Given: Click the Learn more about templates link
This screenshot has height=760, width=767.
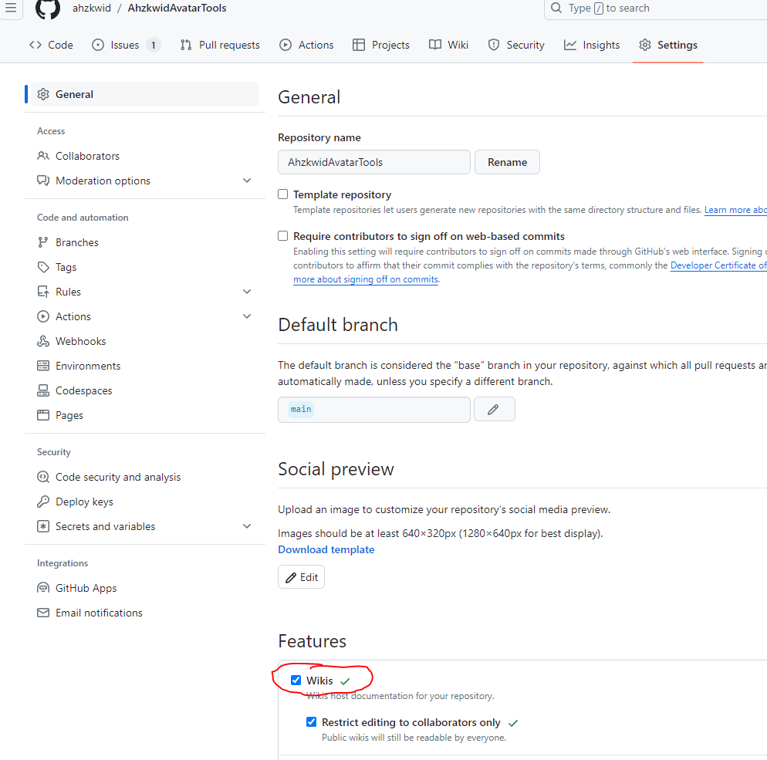Looking at the screenshot, I should pos(735,210).
